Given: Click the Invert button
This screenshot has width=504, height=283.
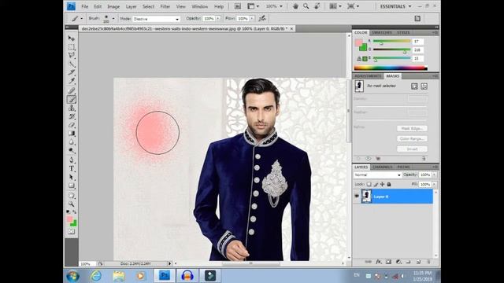Looking at the screenshot, I should click(412, 149).
